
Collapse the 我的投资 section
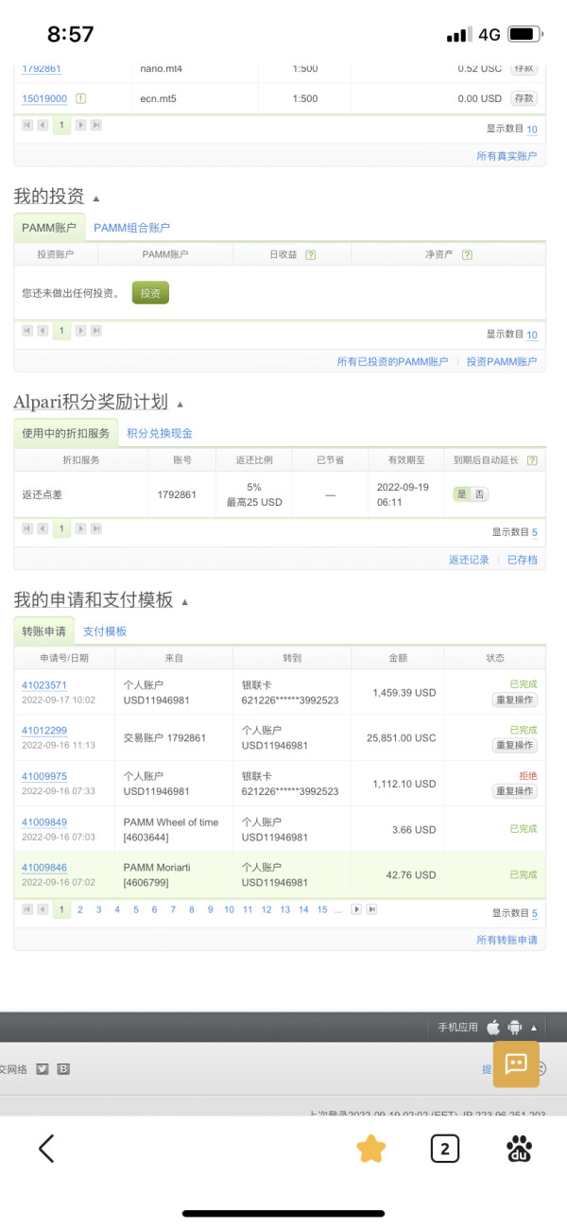95,199
